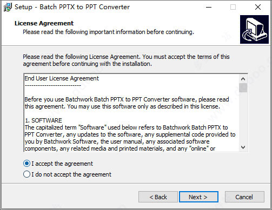
Task: Click inside the license agreement text box
Action: click(131, 113)
